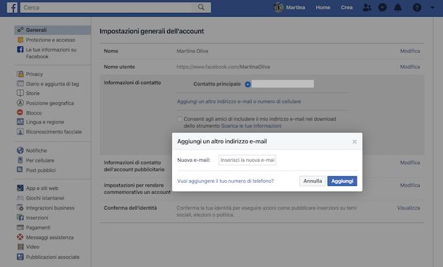Click the Generali gear icon

click(x=20, y=30)
